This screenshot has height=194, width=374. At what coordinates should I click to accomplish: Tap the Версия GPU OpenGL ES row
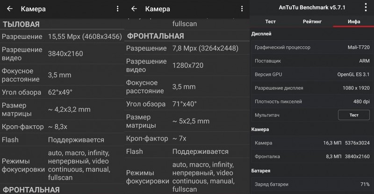[311, 74]
